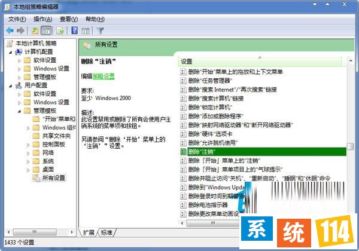Expand the 网络 tree folder
359x251 pixels.
(28, 154)
